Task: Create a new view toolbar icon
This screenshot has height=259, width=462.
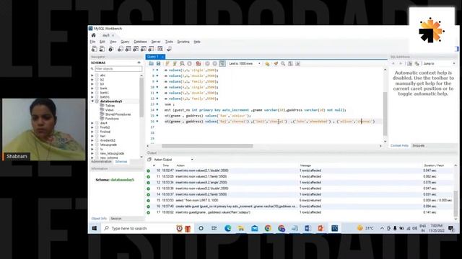Action: click(x=136, y=49)
